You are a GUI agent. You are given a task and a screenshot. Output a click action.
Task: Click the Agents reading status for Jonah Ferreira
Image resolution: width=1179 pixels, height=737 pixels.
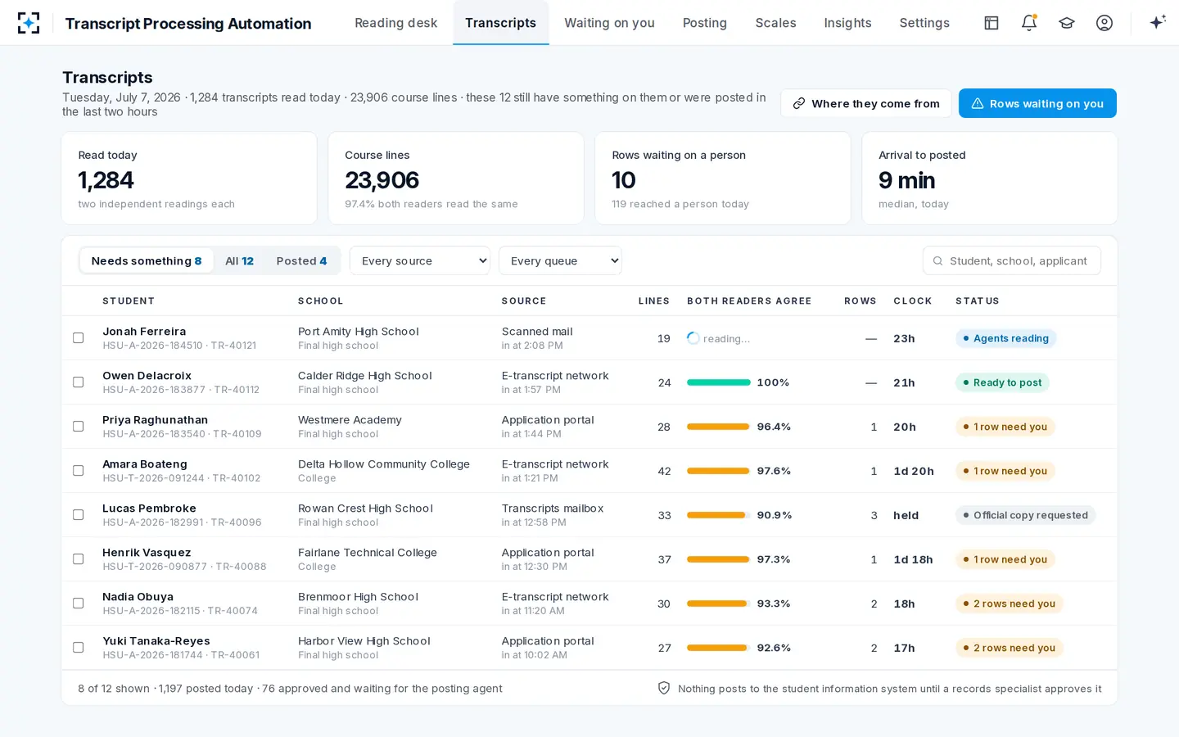tap(1005, 338)
